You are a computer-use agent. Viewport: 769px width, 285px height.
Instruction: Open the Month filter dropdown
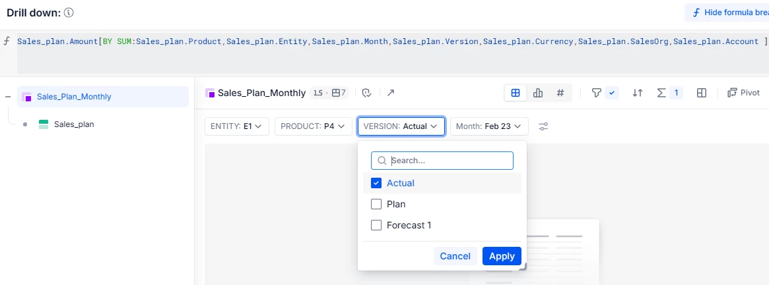pos(488,126)
